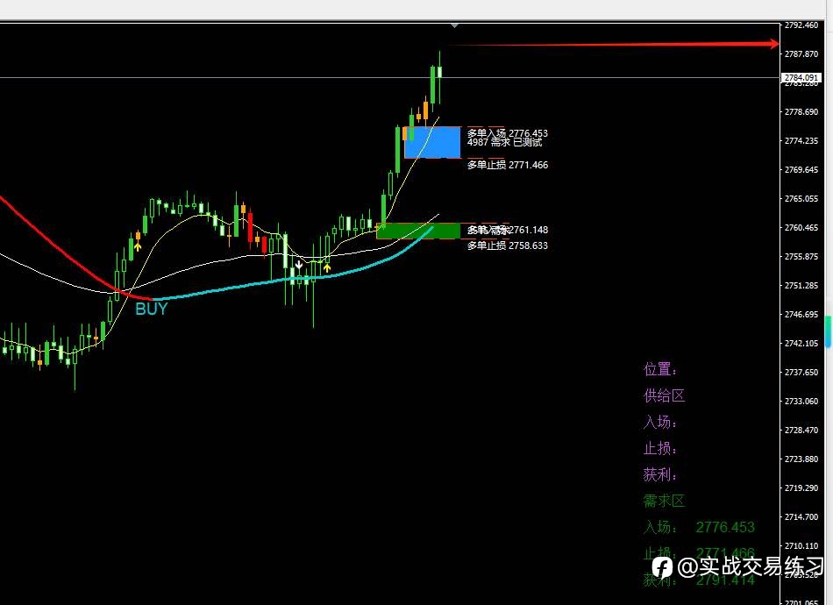Click the overlapping 2761.148 entry label
The height and width of the screenshot is (605, 833).
click(508, 230)
